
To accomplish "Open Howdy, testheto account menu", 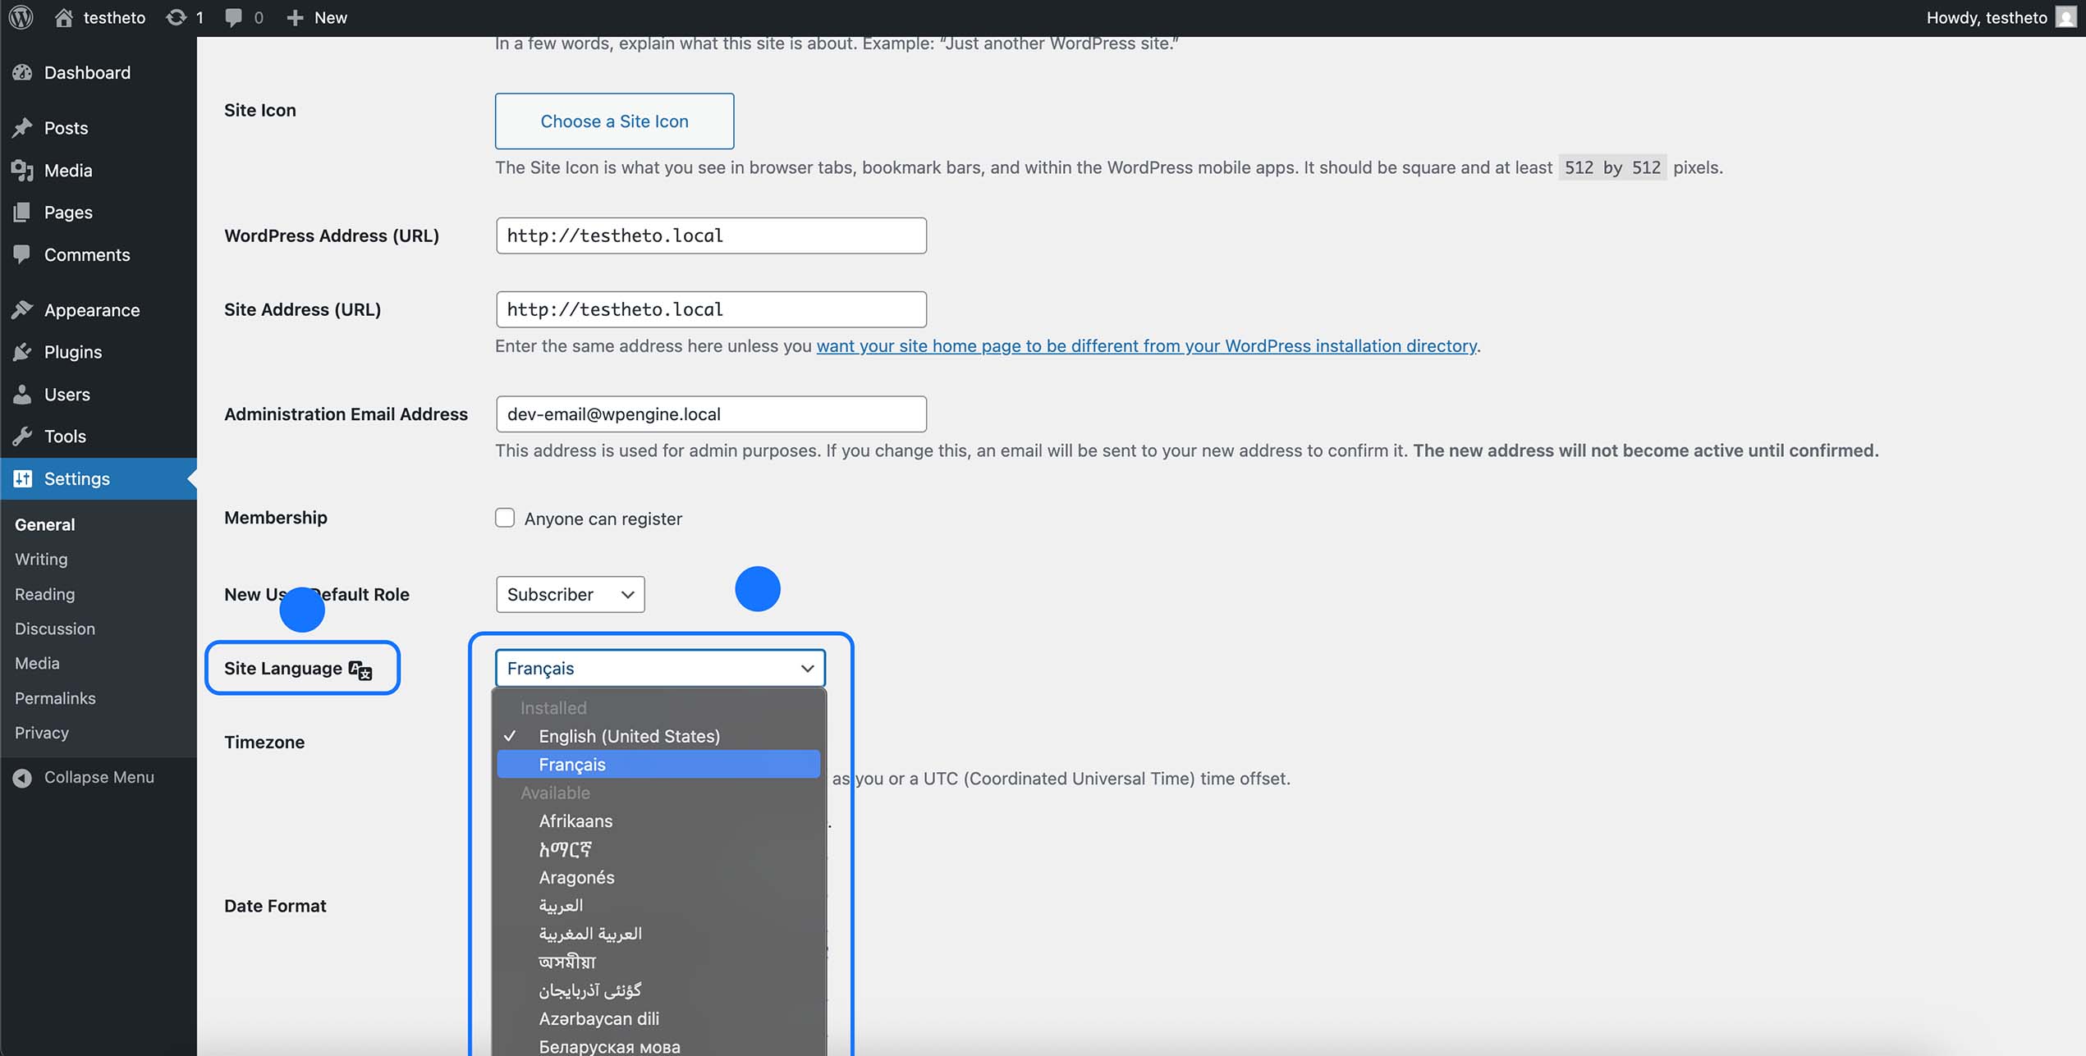I will pyautogui.click(x=1987, y=17).
